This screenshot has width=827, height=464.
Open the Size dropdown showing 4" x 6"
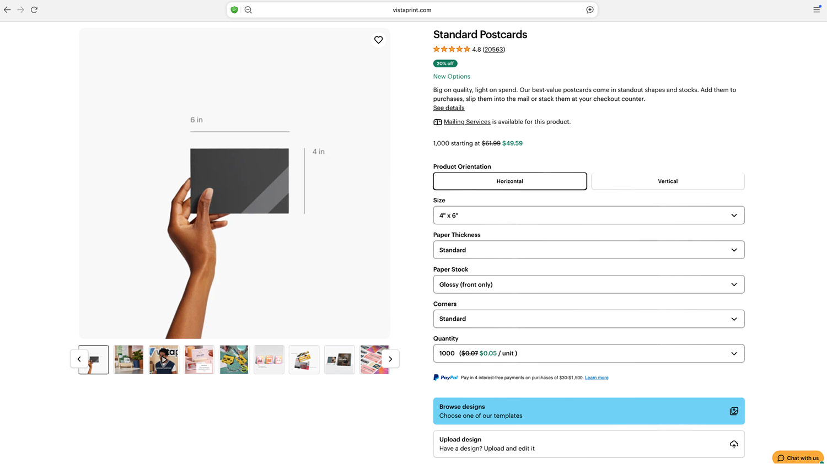[x=588, y=215]
